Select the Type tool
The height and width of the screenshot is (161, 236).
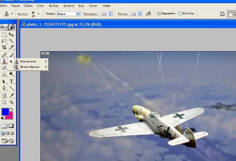(x=12, y=81)
